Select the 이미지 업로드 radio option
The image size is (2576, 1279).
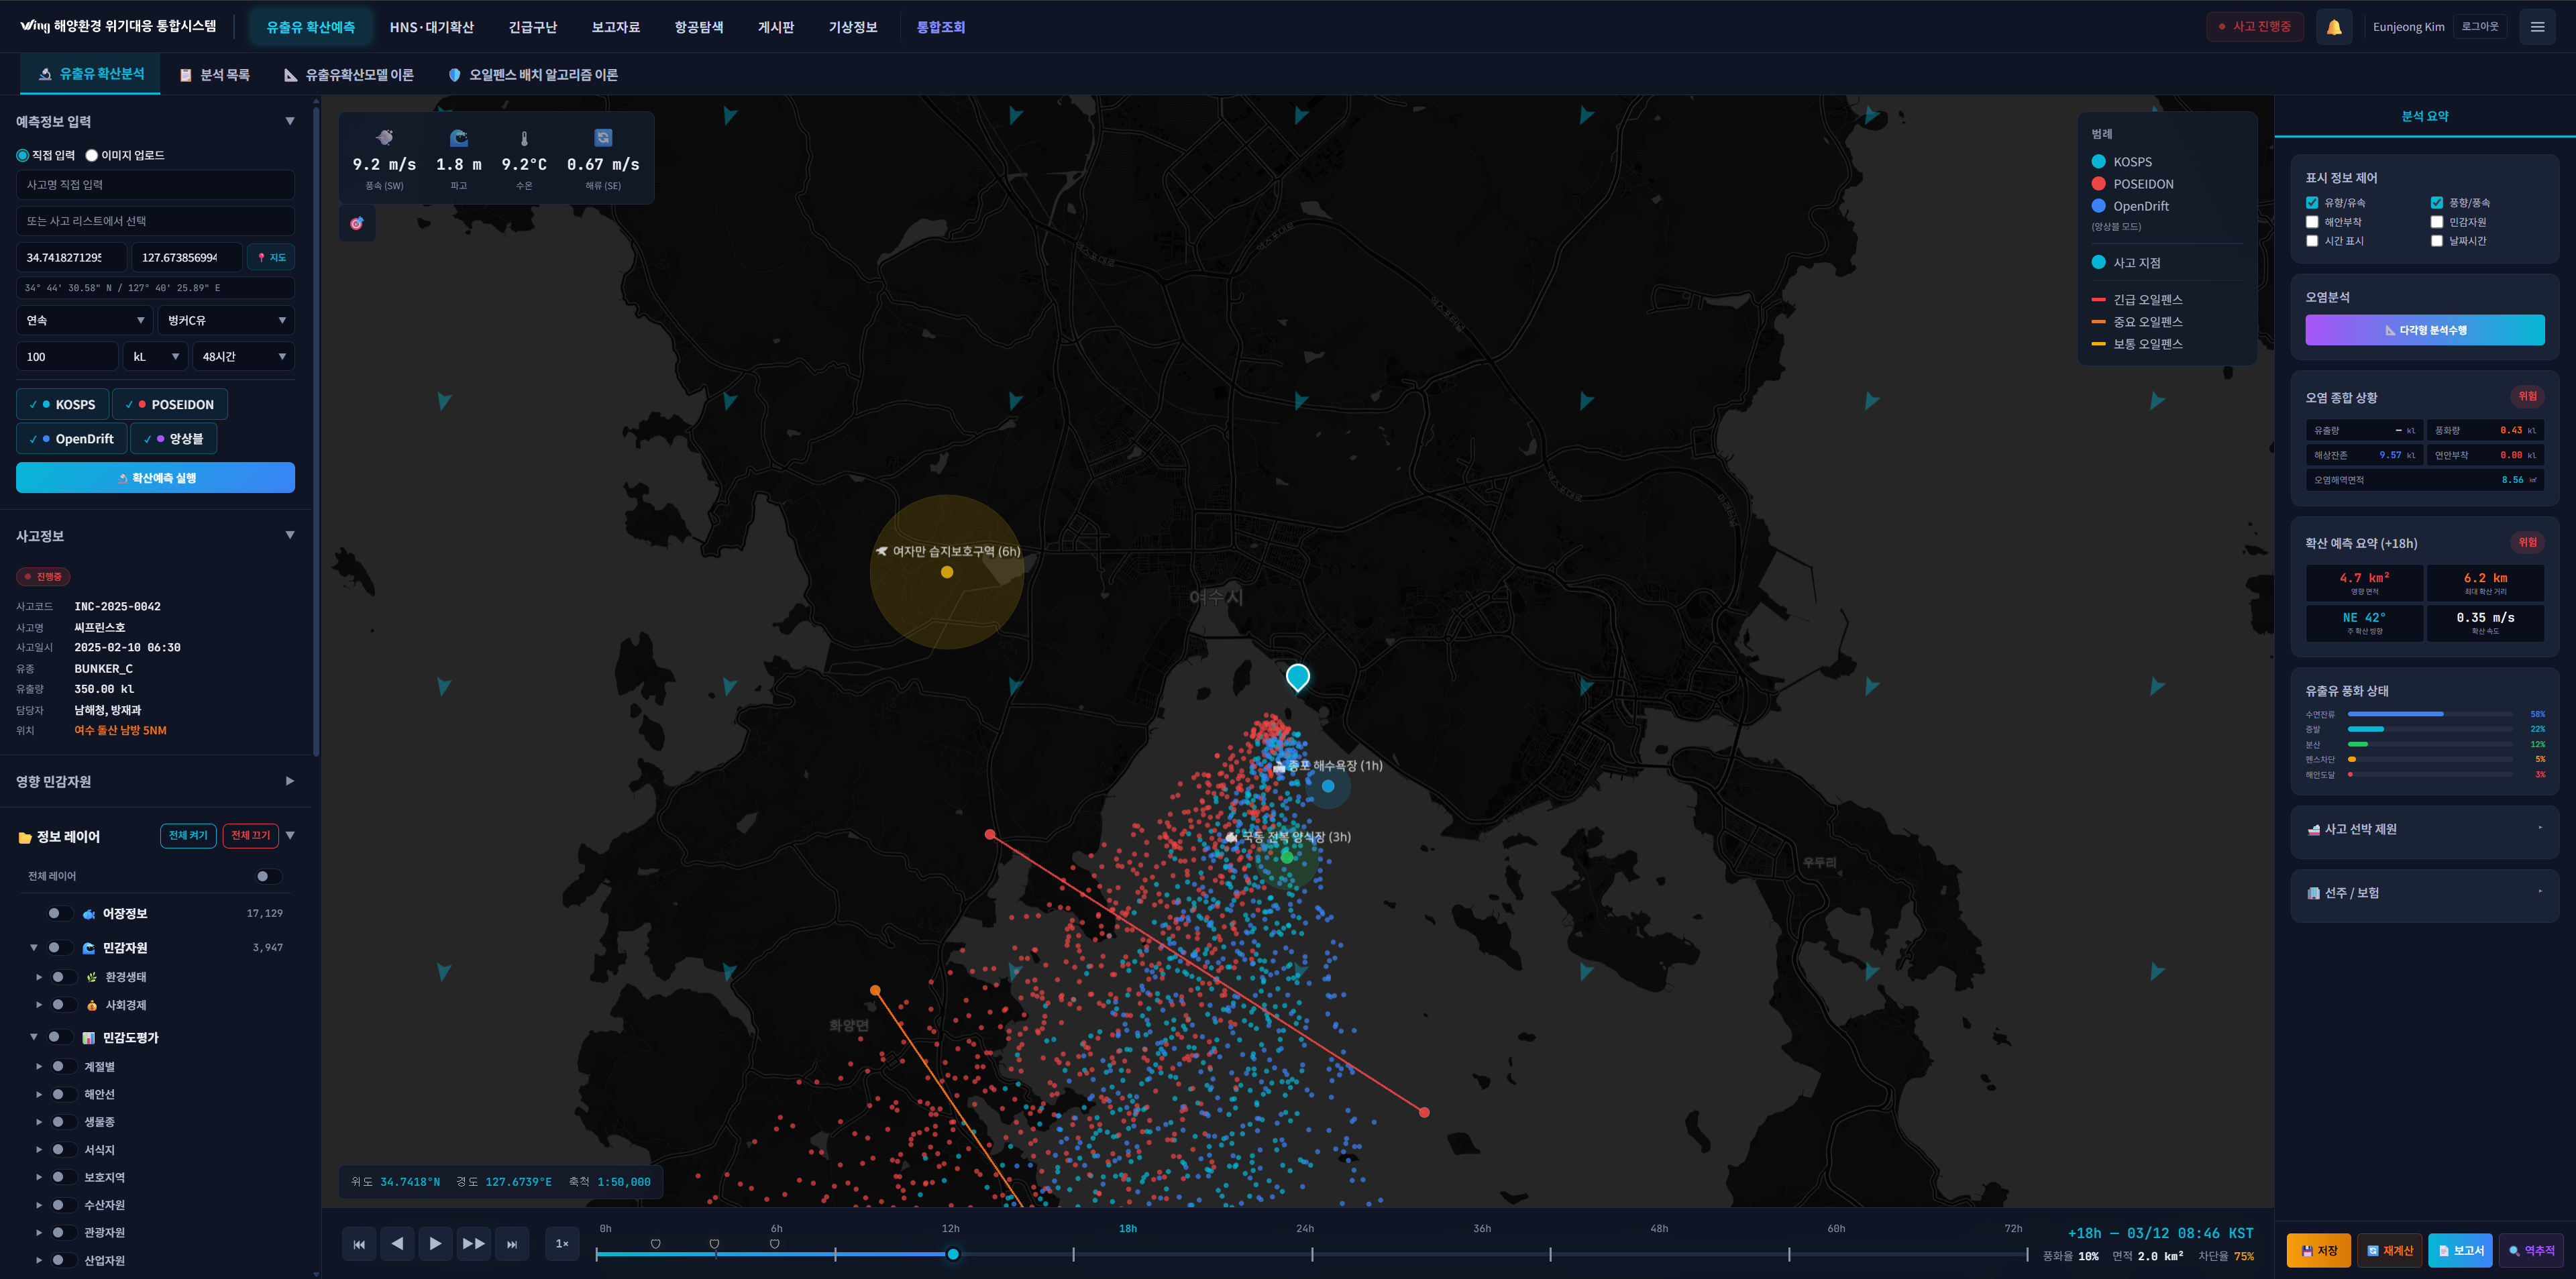tap(92, 155)
